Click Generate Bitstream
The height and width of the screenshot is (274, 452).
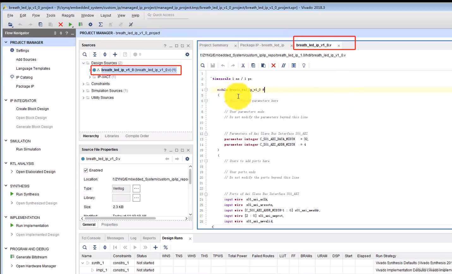[x=32, y=257]
